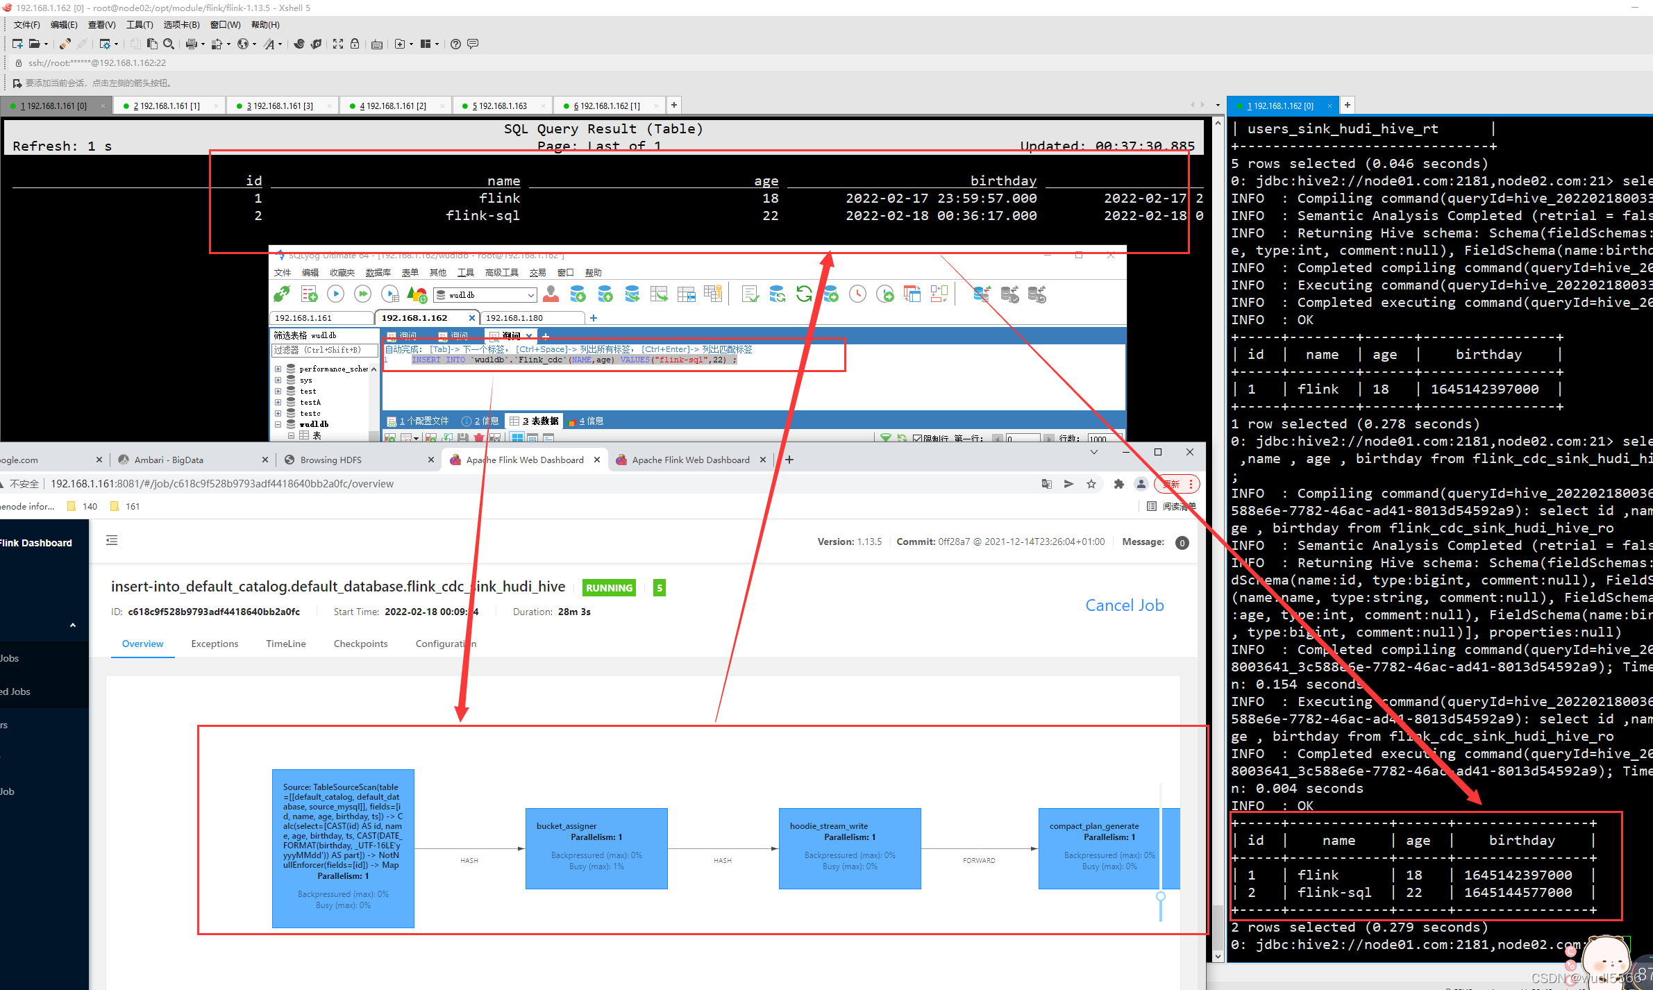Click Chrome profile avatar icon

tap(1141, 484)
